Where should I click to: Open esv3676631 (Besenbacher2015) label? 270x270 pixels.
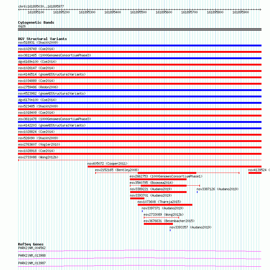[169, 221]
